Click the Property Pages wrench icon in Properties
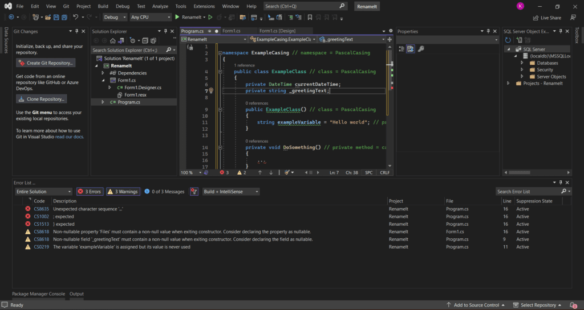 coord(421,49)
